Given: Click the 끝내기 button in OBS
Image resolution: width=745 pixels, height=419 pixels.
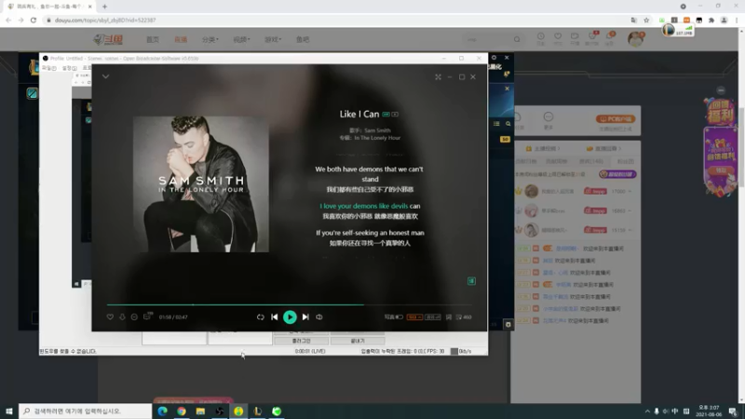Looking at the screenshot, I should [x=358, y=341].
